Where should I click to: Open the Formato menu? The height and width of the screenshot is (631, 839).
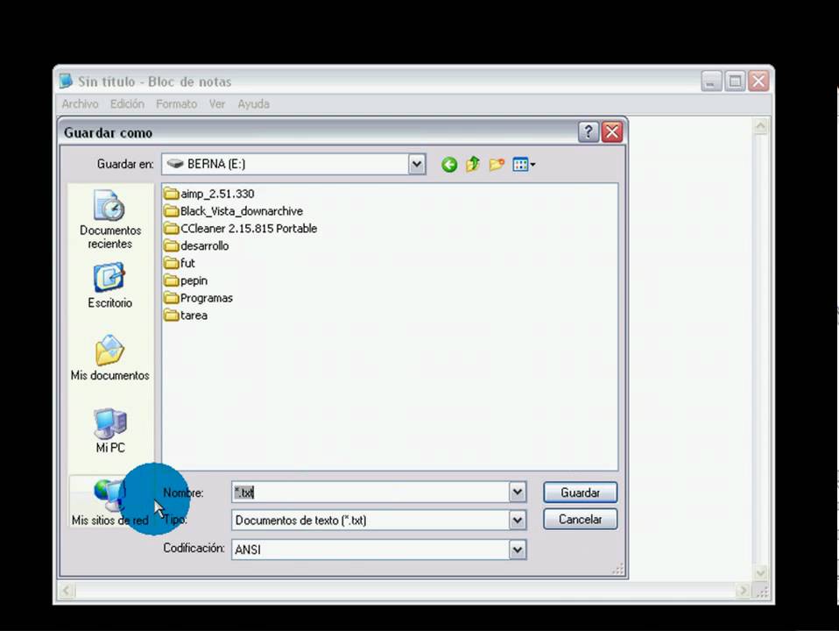pyautogui.click(x=177, y=104)
